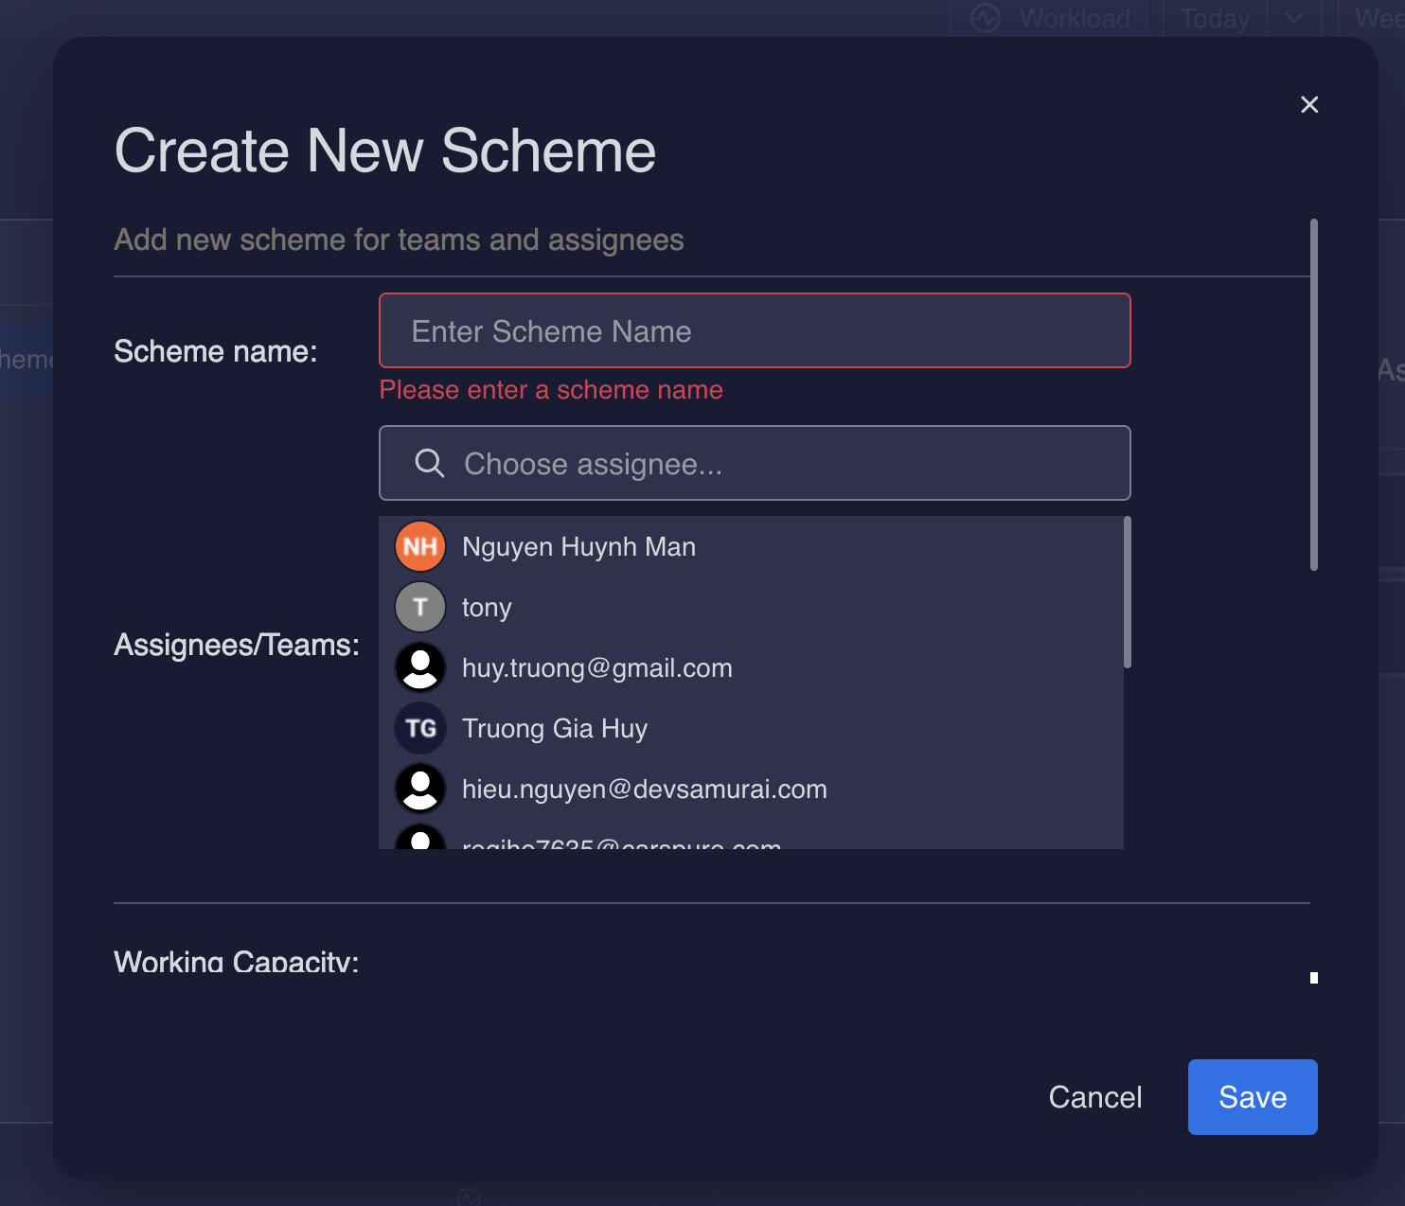Screen dimensions: 1405x1206
Task: Click inside the Enter Scheme Name field
Action: click(755, 330)
